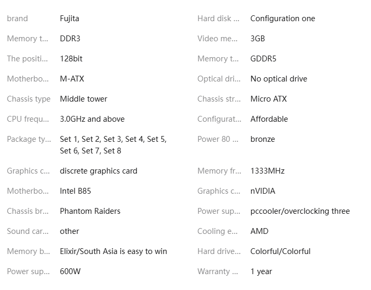Select the discrete graphics card value

(x=99, y=171)
